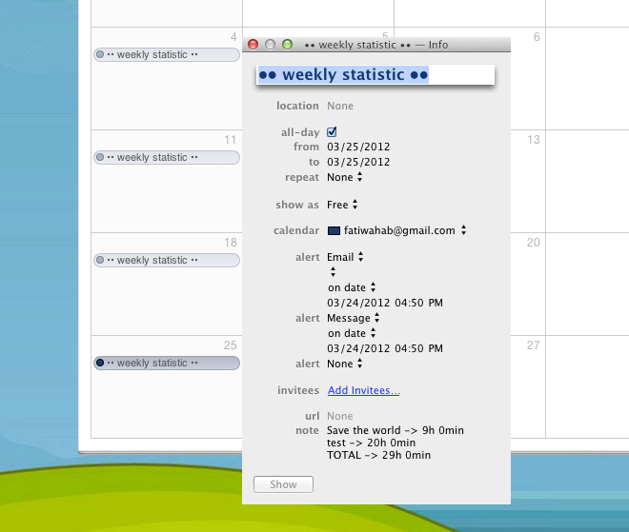629x532 pixels.
Task: Click the calendar color swatch beside fatiwahab@gmail.com
Action: (x=334, y=230)
